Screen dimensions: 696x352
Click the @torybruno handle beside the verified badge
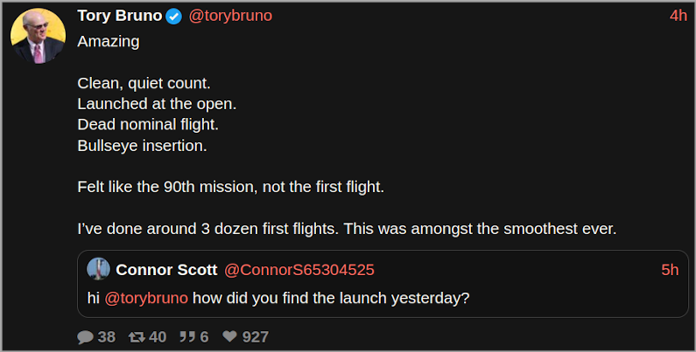[230, 17]
